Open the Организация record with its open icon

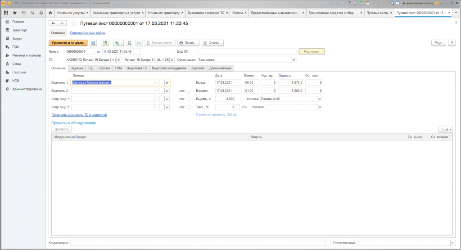(294, 60)
